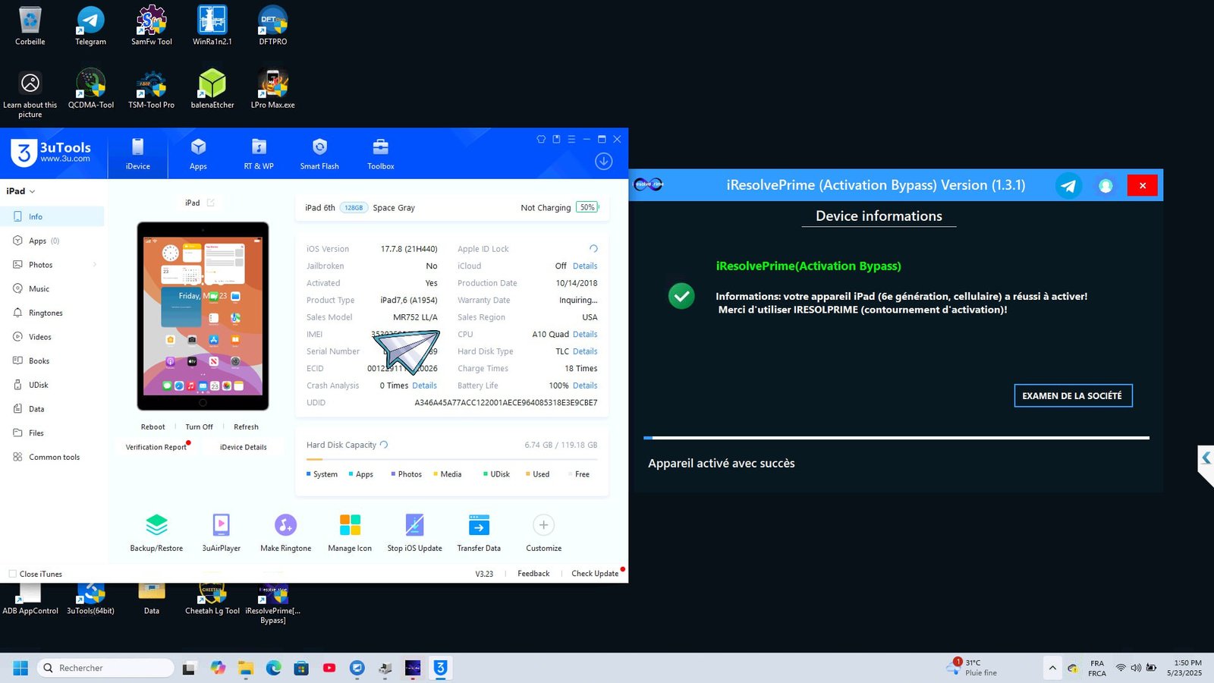This screenshot has width=1214, height=683.
Task: Click the Windows Start button
Action: [x=20, y=668]
